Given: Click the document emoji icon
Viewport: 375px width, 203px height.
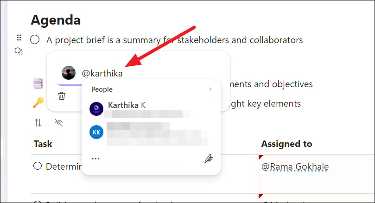Looking at the screenshot, I should (x=38, y=83).
